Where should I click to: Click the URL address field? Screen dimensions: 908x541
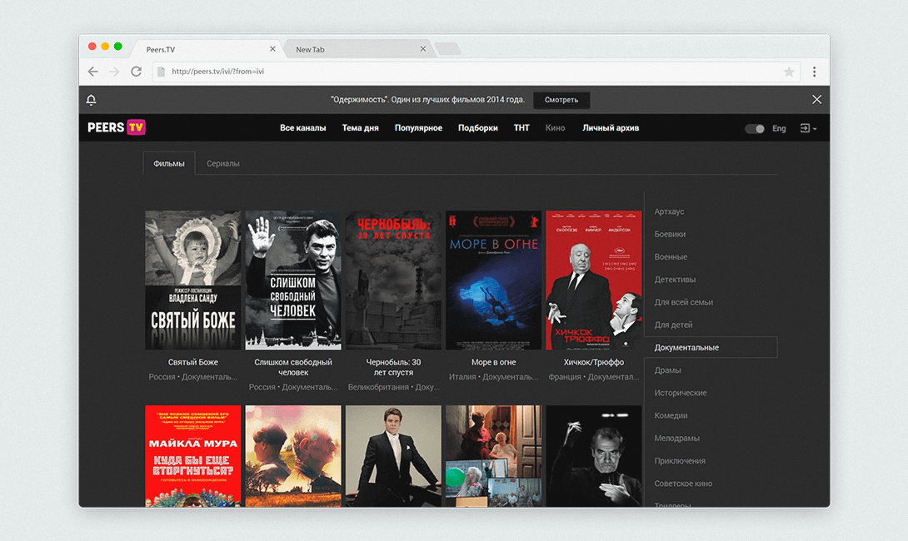coord(476,72)
